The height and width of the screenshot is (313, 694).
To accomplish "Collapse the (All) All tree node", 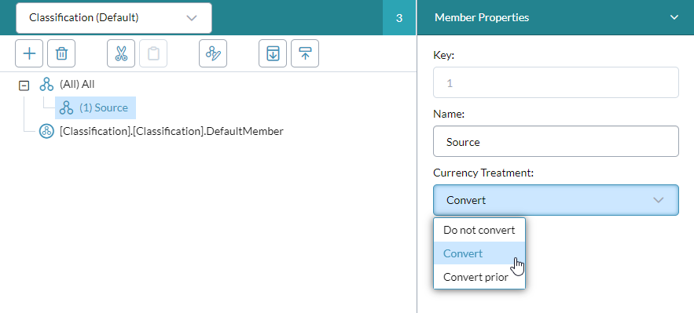I will 24,86.
